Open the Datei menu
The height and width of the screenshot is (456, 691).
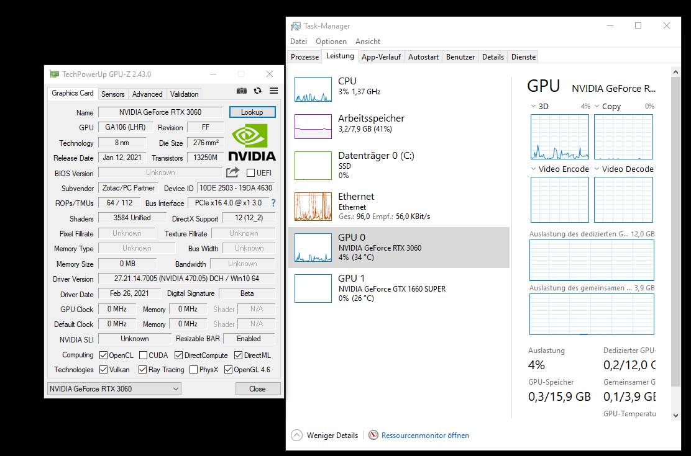point(298,42)
